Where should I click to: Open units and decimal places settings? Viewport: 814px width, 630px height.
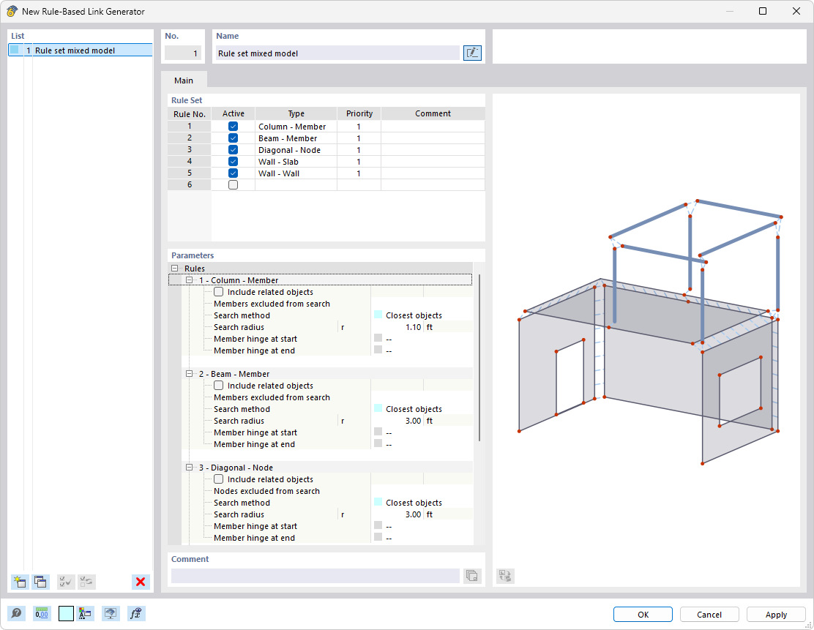[x=42, y=614]
